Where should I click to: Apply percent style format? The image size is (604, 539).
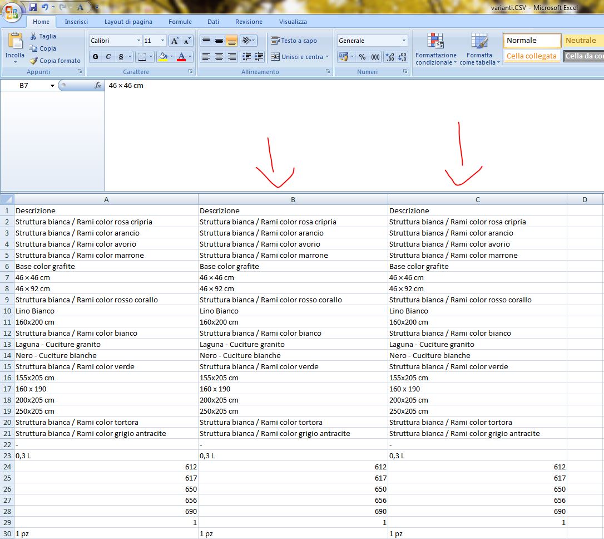click(x=362, y=57)
